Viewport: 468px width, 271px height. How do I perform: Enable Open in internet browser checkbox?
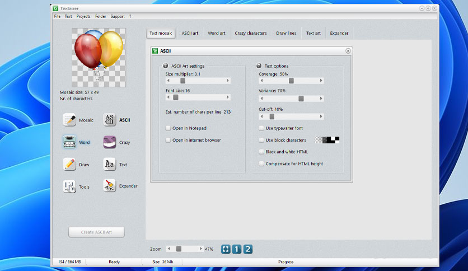168,140
